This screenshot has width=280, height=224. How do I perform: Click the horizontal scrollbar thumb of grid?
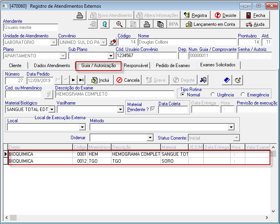(x=13, y=217)
